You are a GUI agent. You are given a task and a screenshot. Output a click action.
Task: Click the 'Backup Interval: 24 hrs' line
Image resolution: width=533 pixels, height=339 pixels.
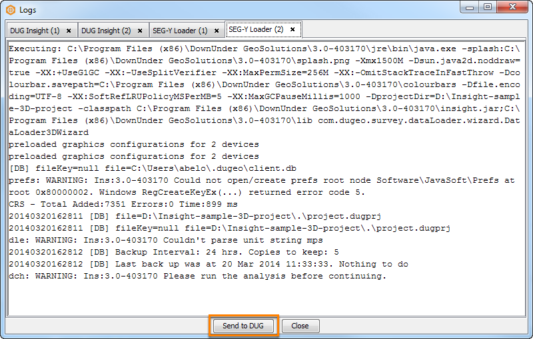(x=174, y=252)
